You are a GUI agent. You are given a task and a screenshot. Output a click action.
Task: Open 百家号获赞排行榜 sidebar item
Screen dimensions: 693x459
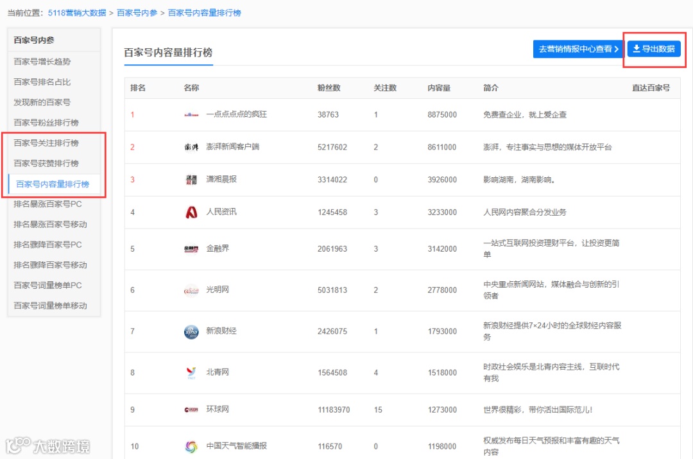pyautogui.click(x=46, y=163)
